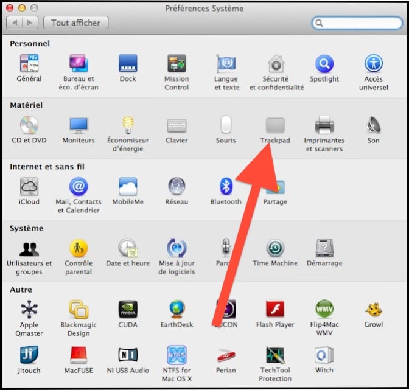Focus the preferences search field

(x=357, y=23)
